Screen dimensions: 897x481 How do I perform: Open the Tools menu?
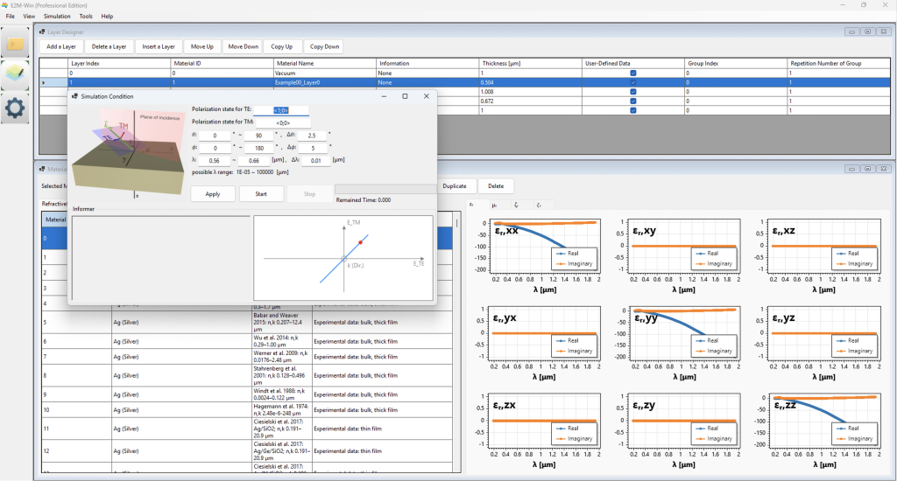[x=86, y=16]
